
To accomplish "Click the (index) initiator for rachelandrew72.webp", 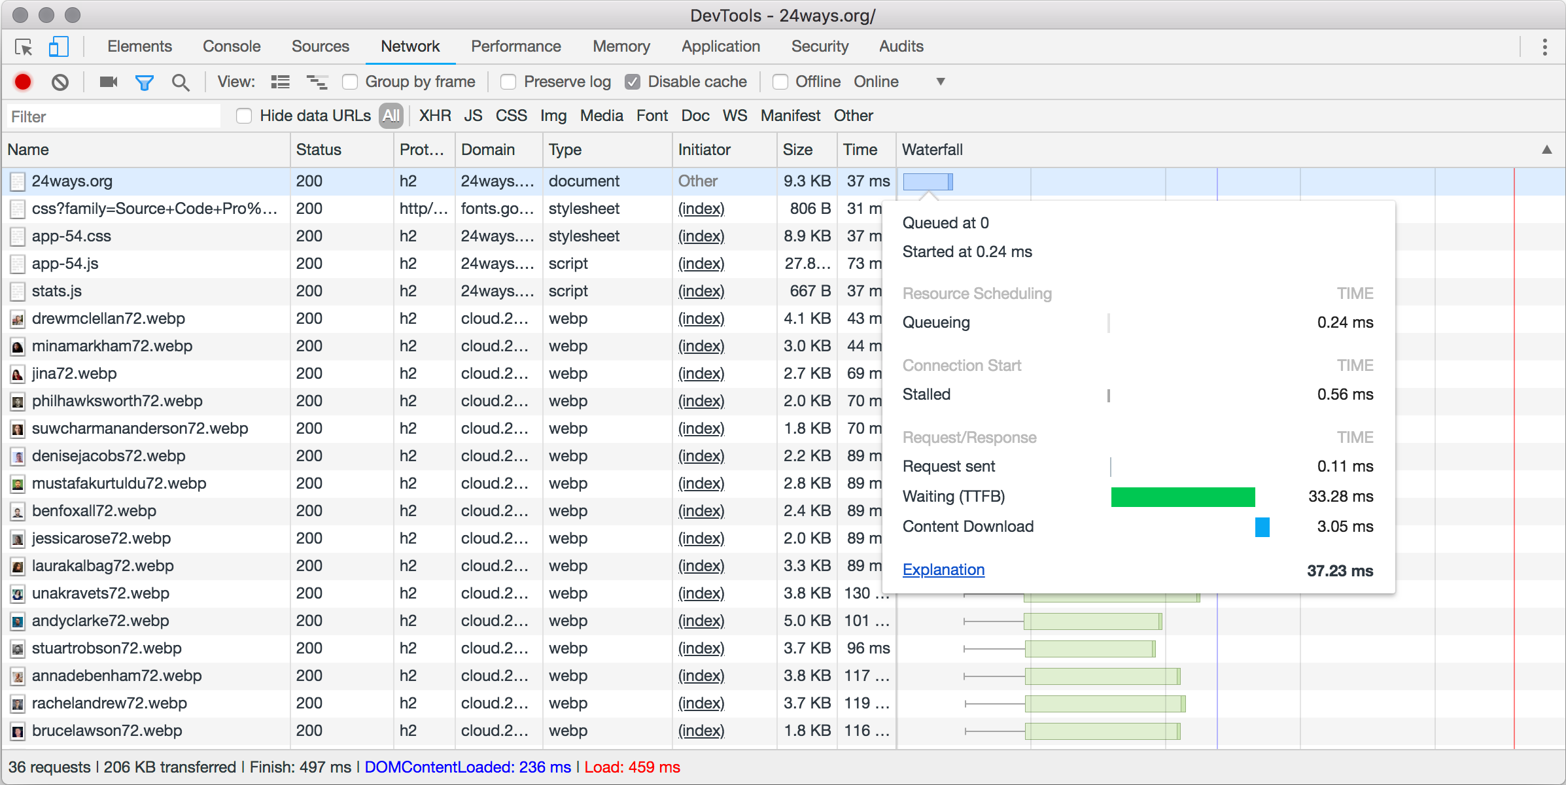I will pos(701,703).
